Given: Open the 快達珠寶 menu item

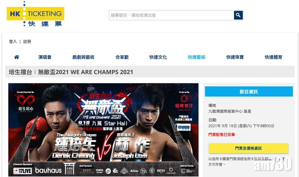Looking at the screenshot, I should 235,57.
